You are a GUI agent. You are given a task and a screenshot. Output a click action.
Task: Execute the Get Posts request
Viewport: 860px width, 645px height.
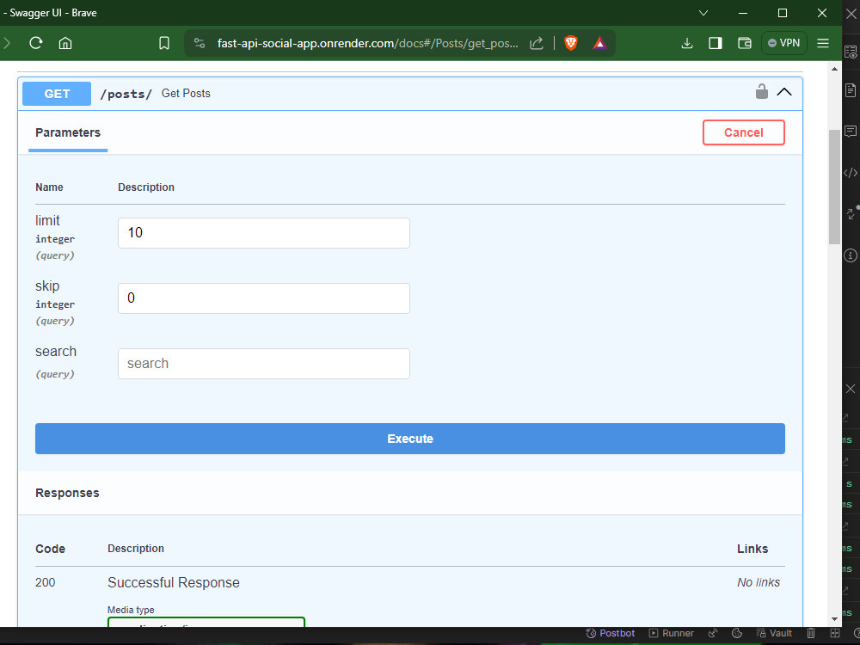point(409,439)
